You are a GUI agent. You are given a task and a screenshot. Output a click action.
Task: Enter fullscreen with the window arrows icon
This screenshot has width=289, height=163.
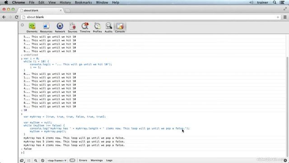(x=285, y=9)
